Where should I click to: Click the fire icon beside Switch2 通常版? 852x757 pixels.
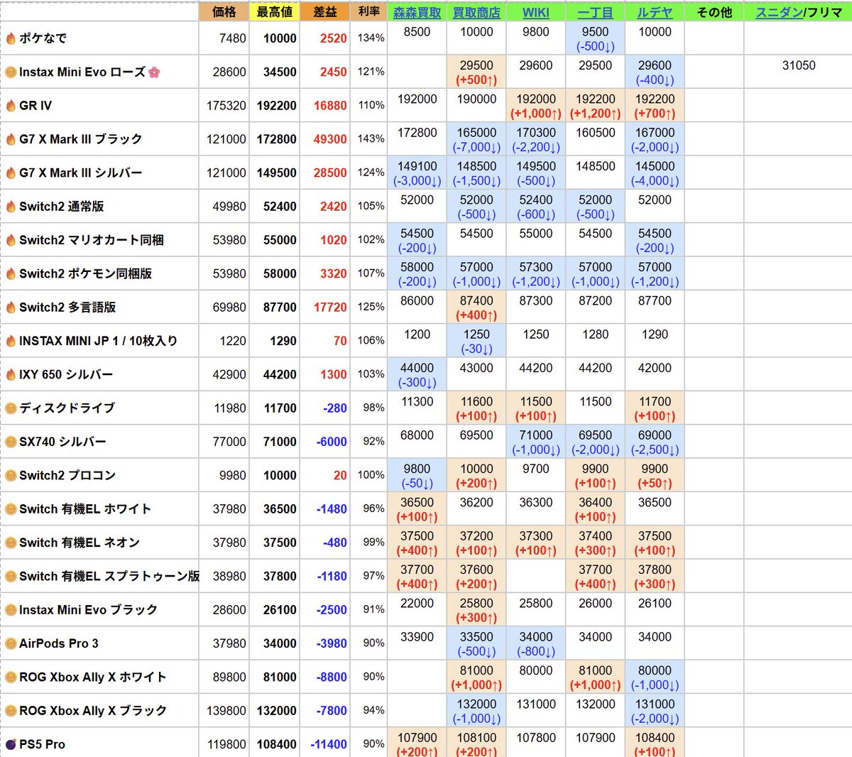pos(11,207)
